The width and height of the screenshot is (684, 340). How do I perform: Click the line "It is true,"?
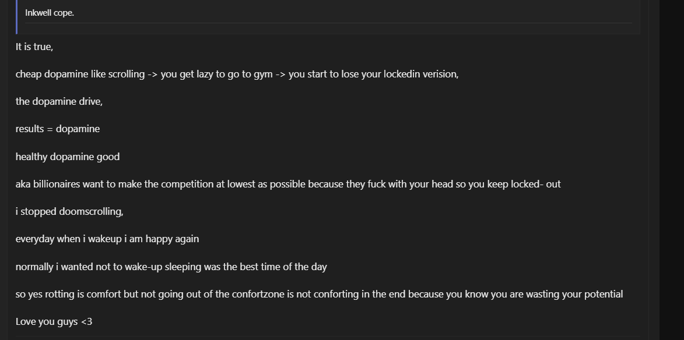(34, 47)
